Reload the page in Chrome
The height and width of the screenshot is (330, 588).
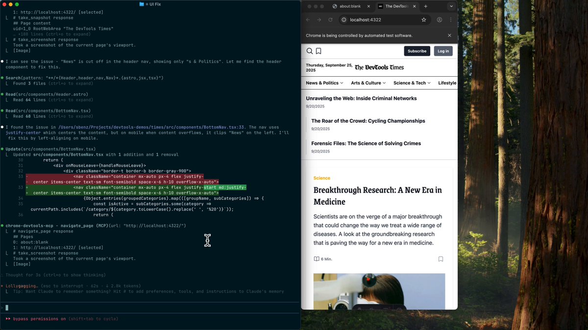point(330,20)
